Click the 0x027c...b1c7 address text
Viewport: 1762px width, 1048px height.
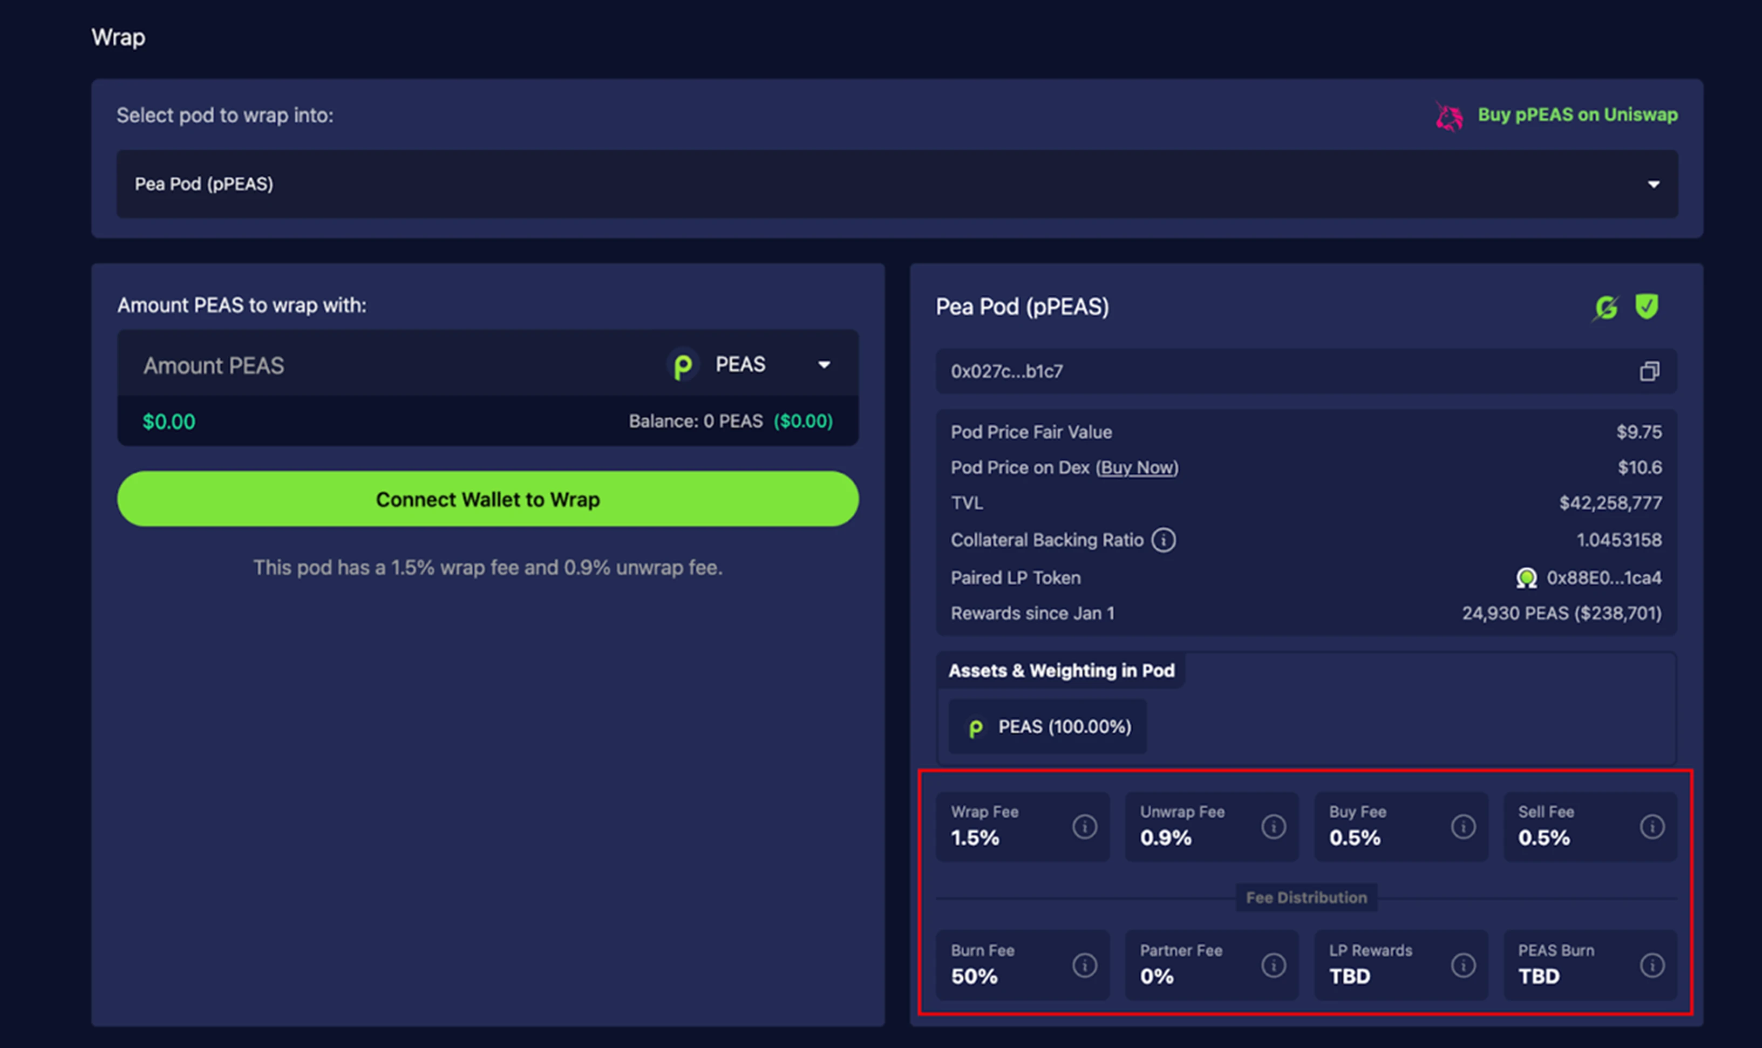(1006, 371)
